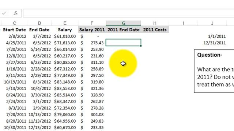
Task: Click the Start Date header cell
Action: (14, 30)
